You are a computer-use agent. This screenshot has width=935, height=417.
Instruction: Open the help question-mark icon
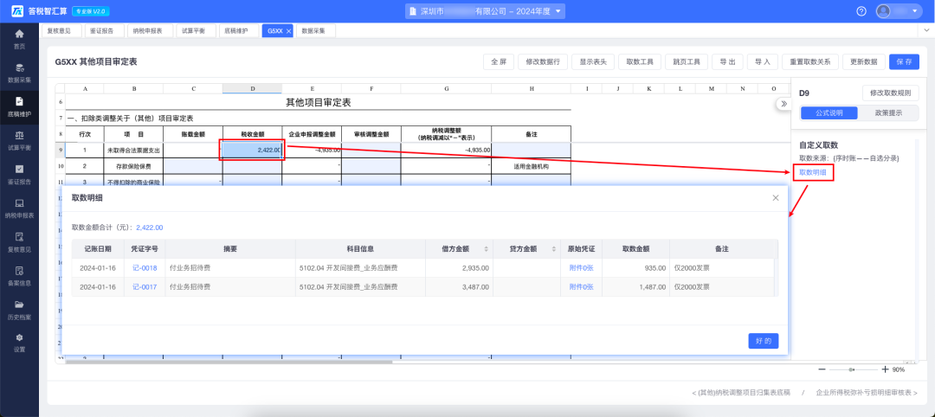pyautogui.click(x=861, y=11)
